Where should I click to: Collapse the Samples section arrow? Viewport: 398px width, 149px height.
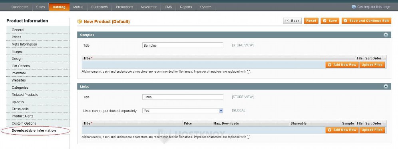(386, 35)
